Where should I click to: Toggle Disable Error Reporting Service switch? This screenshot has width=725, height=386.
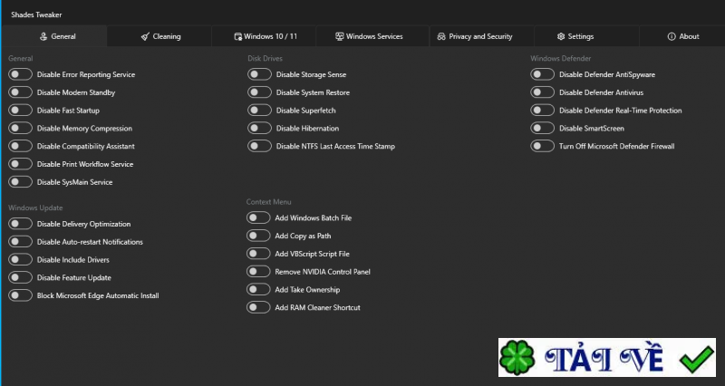[x=20, y=74]
